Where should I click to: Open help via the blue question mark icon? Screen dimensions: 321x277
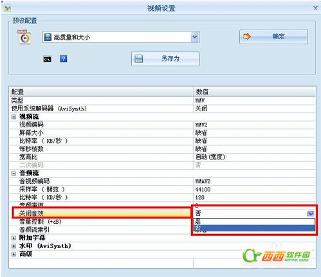(63, 58)
